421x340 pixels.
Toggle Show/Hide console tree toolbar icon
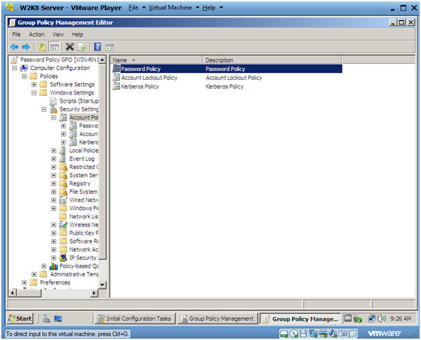click(x=54, y=47)
